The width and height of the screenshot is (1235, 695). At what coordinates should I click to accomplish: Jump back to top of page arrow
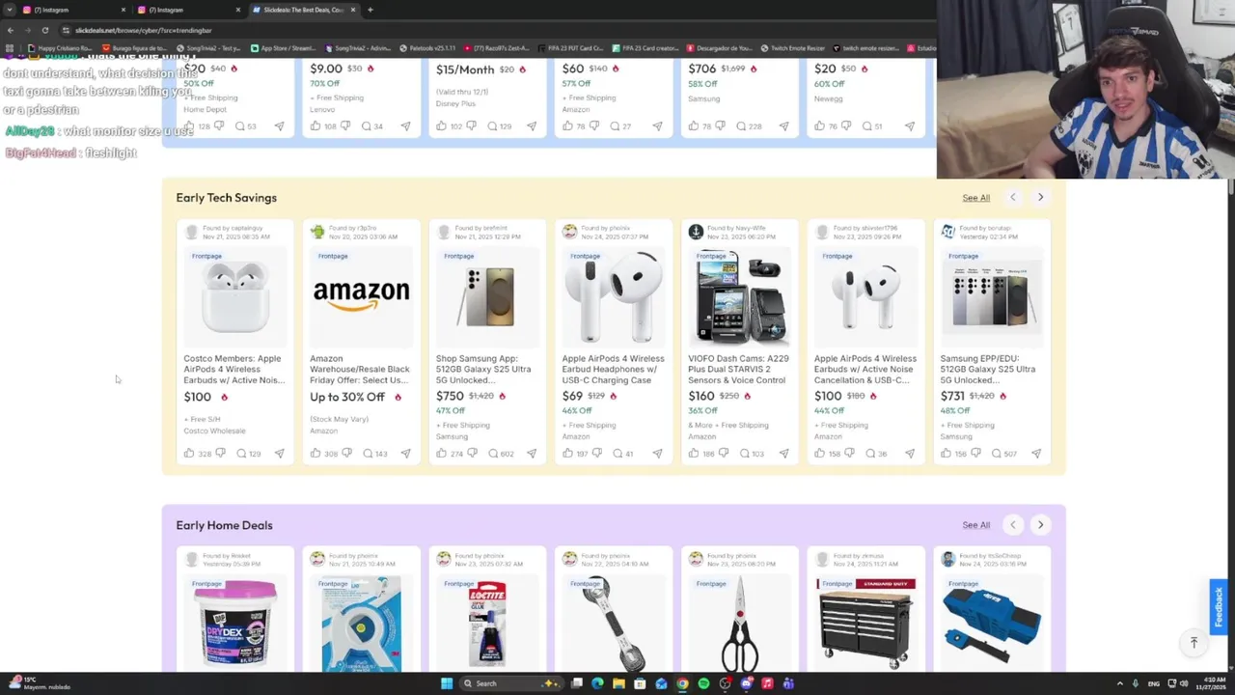(1194, 643)
